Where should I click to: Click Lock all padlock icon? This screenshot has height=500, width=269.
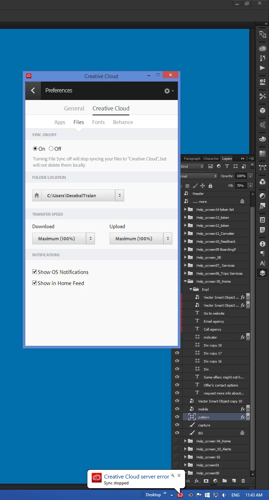click(210, 186)
